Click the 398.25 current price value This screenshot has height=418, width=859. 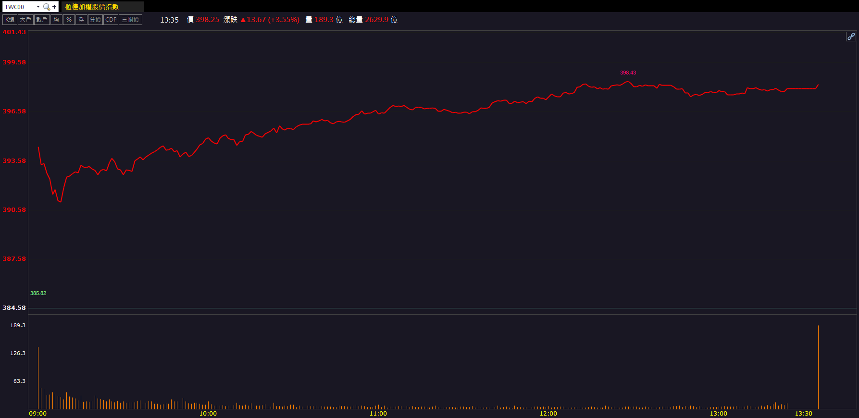207,20
